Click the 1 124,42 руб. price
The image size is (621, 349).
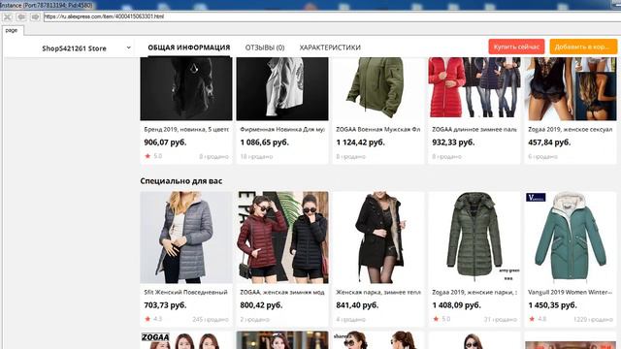pos(360,143)
